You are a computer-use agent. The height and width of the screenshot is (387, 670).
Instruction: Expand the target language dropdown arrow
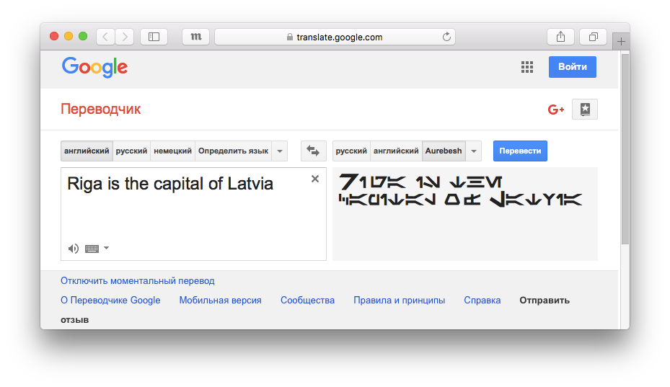pos(474,151)
